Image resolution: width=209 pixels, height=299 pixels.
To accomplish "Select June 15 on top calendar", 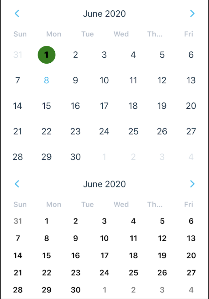I will pyautogui.click(x=46, y=106).
